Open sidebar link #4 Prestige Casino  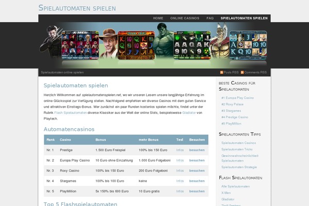pos(235,117)
